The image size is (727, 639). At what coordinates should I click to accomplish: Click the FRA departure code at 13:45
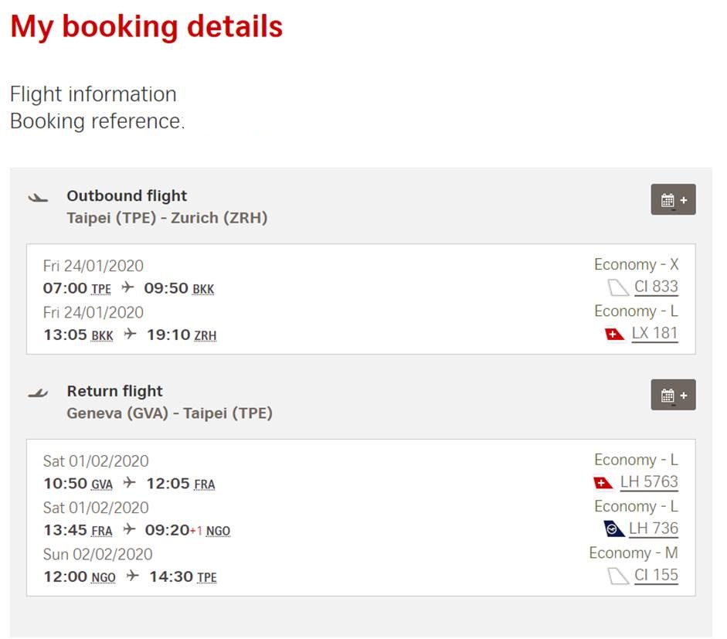(102, 532)
